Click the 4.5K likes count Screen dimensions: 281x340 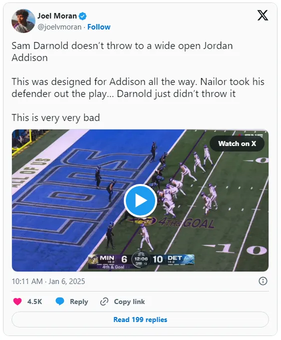click(x=34, y=302)
